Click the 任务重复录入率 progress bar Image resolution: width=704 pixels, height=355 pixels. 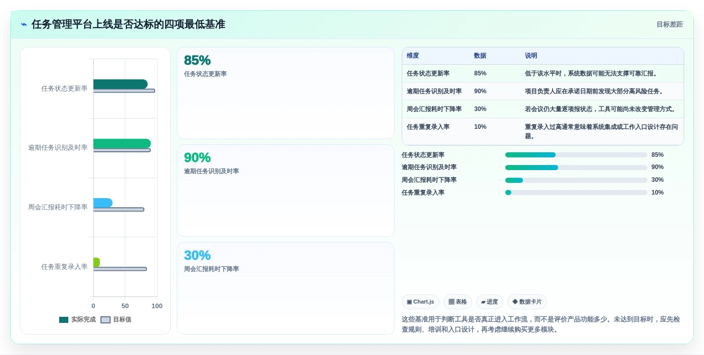click(x=576, y=193)
